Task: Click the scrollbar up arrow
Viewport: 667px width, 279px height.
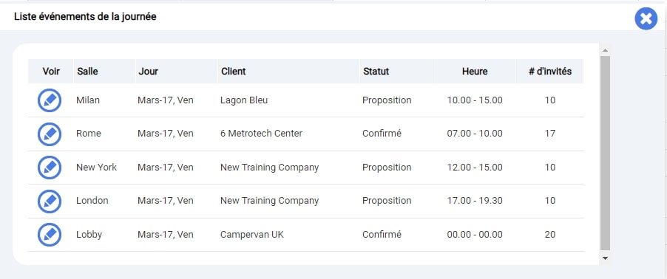Action: (605, 50)
